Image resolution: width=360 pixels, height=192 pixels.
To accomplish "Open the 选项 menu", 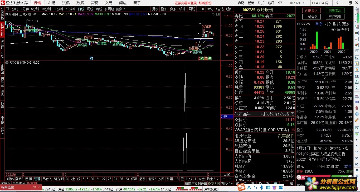I will (271, 3).
